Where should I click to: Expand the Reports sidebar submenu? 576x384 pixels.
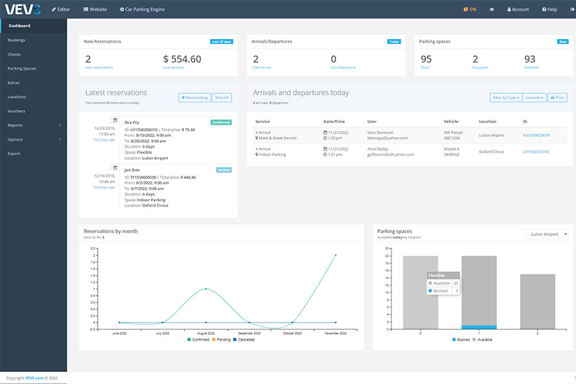[33, 125]
